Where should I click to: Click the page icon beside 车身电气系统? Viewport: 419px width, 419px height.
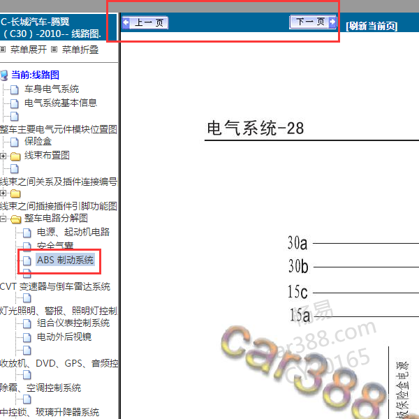coord(15,90)
